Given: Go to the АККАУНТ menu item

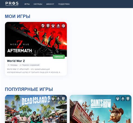Looking at the screenshot, I should tap(50, 4).
